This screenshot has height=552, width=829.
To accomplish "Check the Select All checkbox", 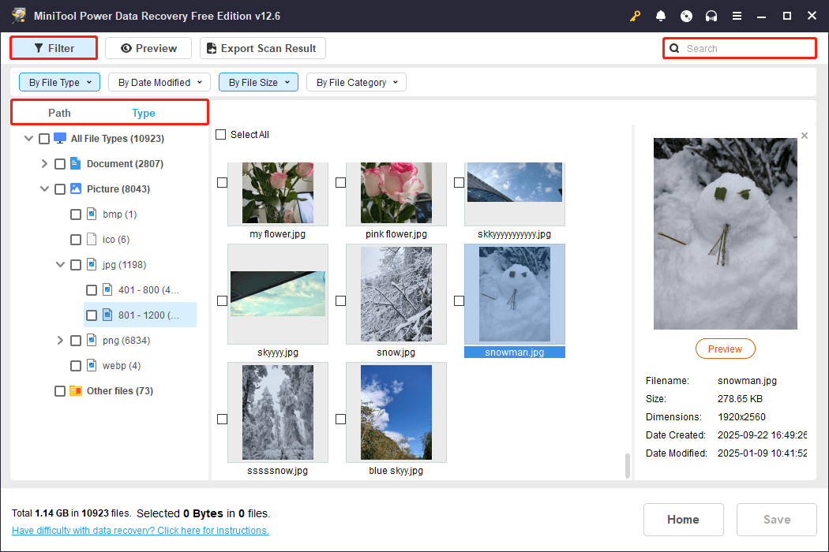I will 221,134.
